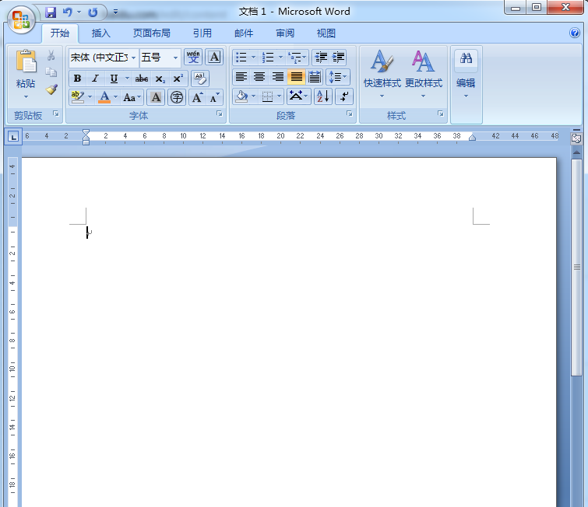Switch to 开始 tab
Viewport: 588px width, 507px height.
pyautogui.click(x=60, y=33)
